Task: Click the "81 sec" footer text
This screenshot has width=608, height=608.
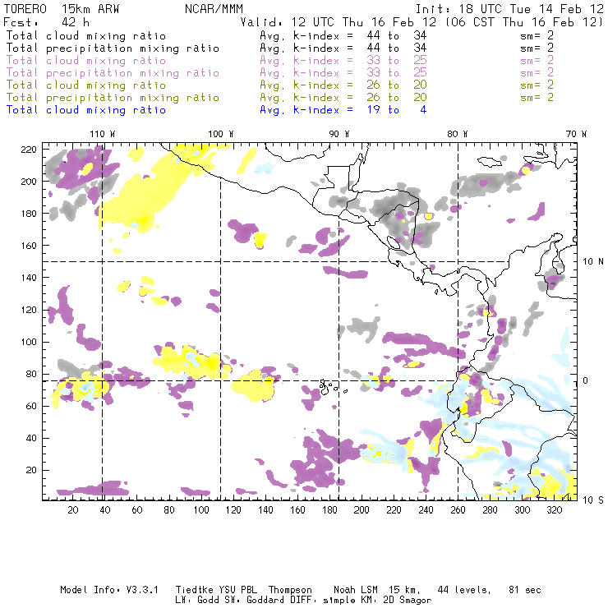Action: click(x=525, y=590)
